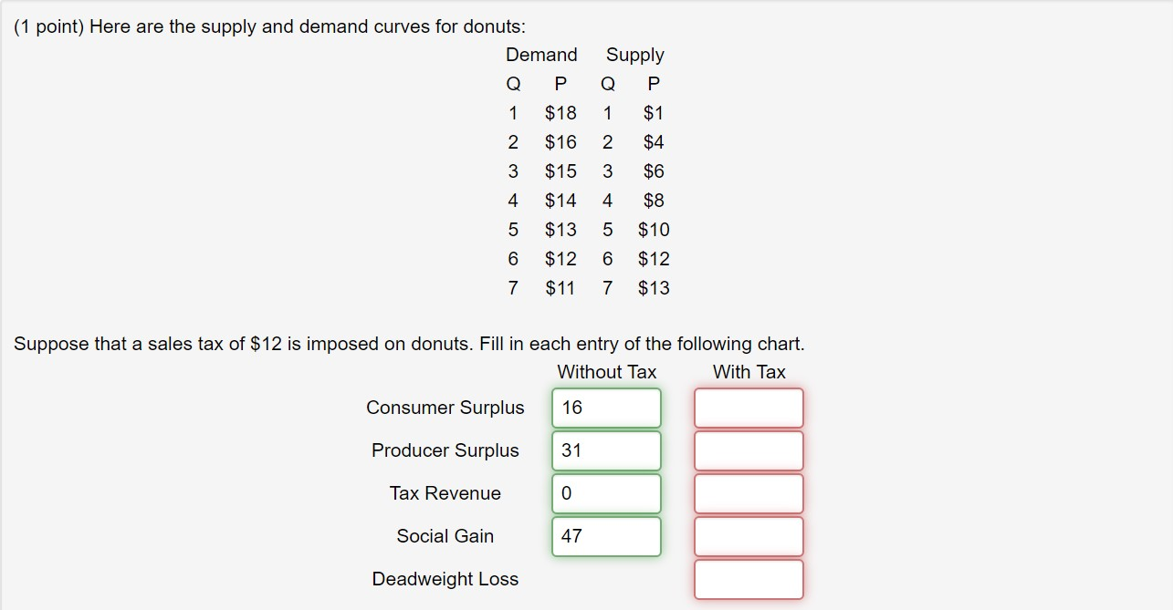Click the Deadweight Loss With Tax input field
The width and height of the screenshot is (1173, 610).
point(747,578)
